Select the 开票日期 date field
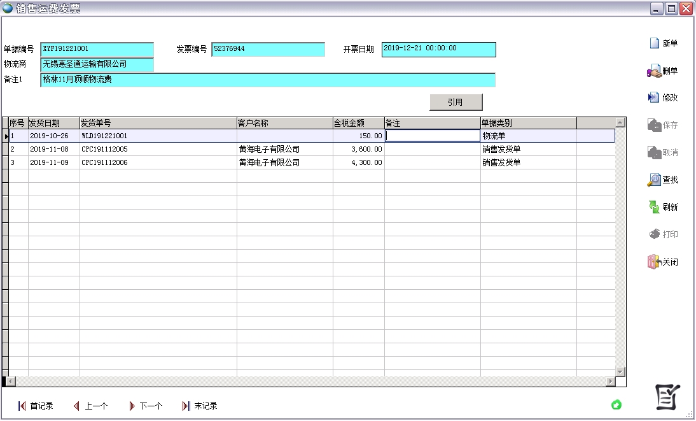This screenshot has width=696, height=421. [437, 49]
